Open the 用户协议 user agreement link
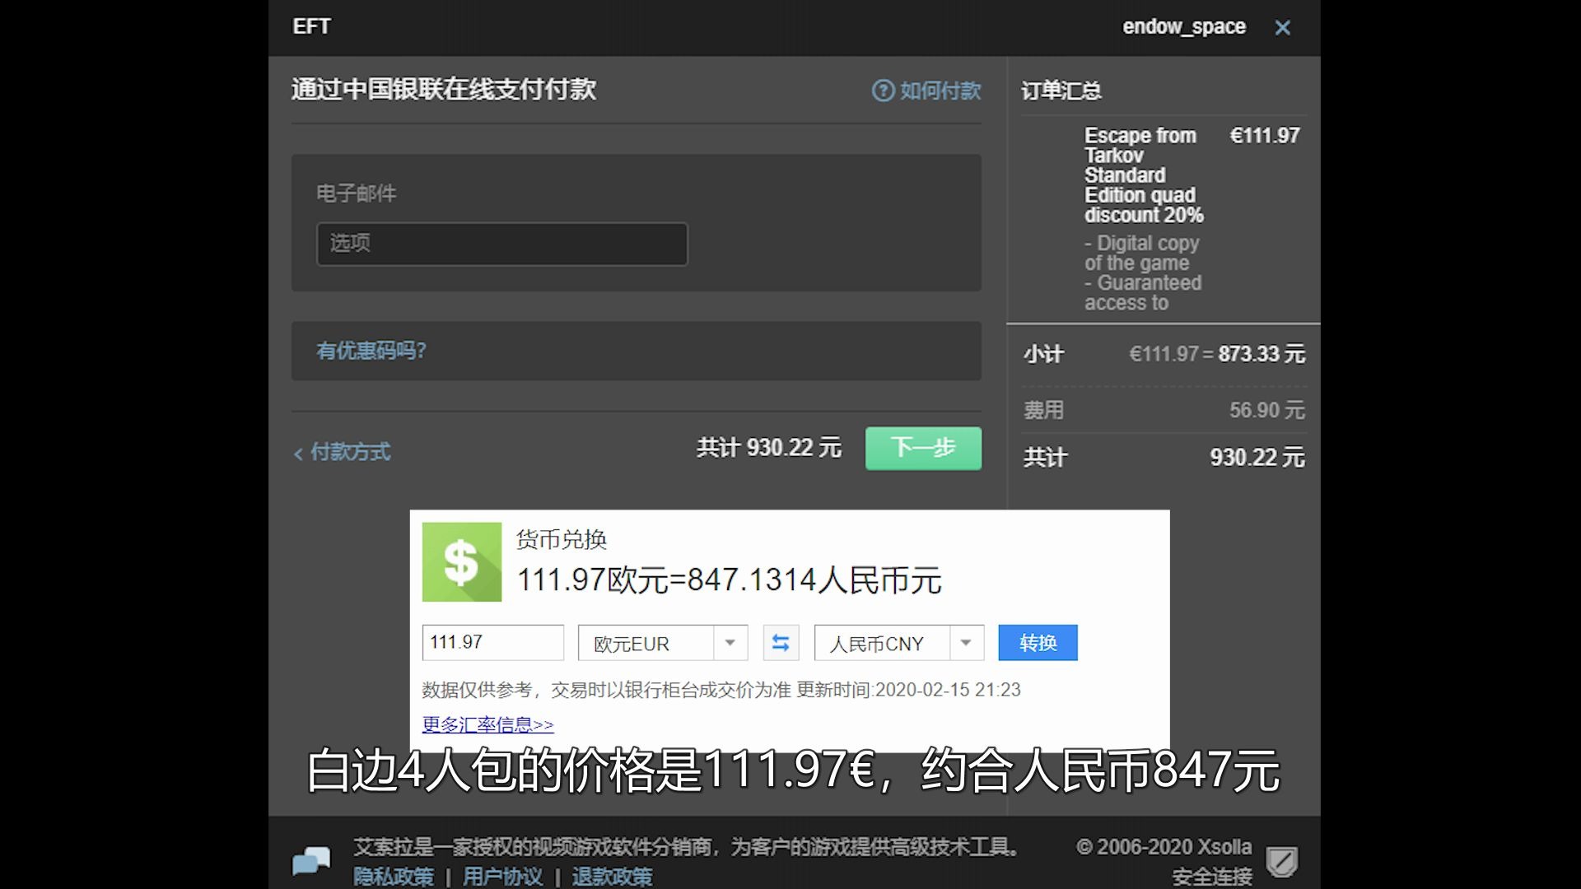This screenshot has height=889, width=1581. coord(502,877)
